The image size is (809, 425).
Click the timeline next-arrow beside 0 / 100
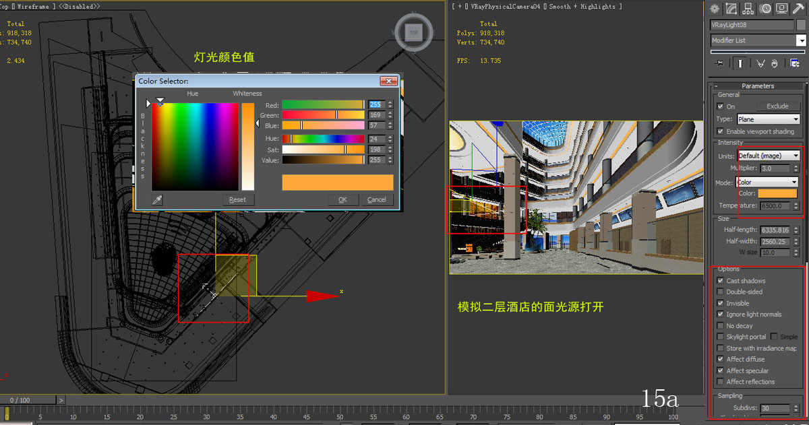click(61, 400)
